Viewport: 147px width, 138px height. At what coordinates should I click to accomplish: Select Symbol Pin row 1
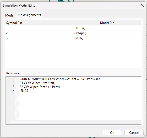[39, 28]
